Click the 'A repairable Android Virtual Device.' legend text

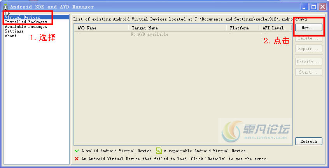[205, 151]
